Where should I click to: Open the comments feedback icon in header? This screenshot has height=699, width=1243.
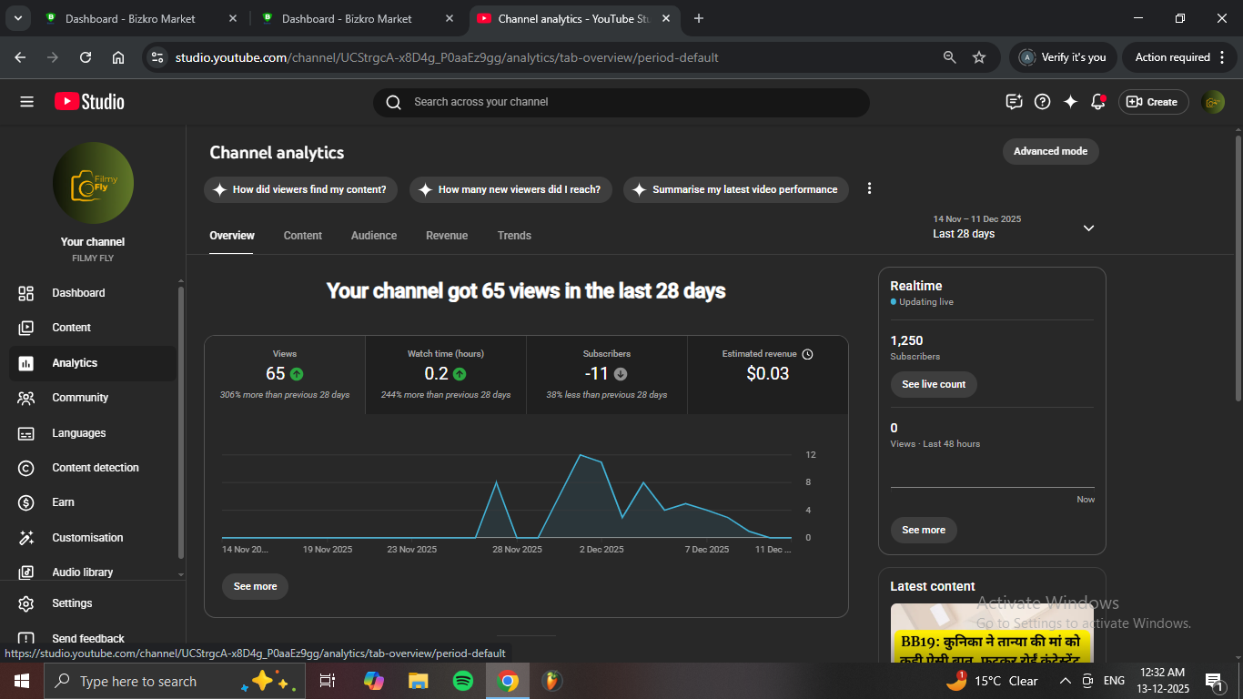[1014, 102]
